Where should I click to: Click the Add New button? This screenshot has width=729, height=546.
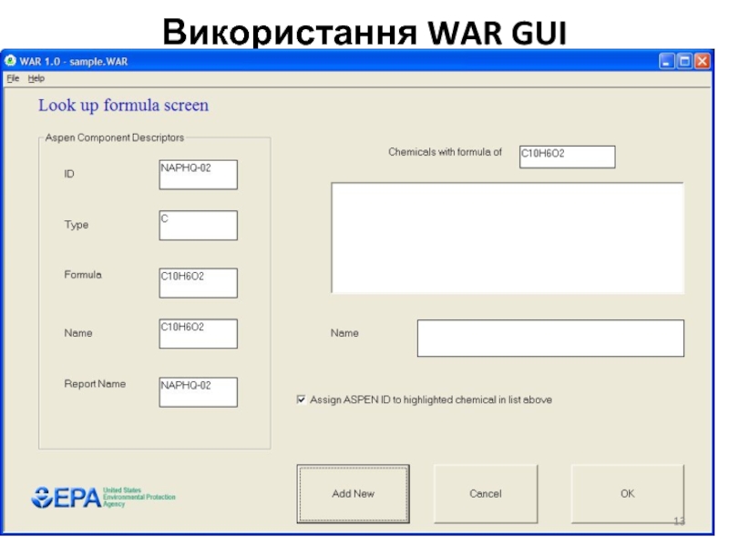pos(354,494)
